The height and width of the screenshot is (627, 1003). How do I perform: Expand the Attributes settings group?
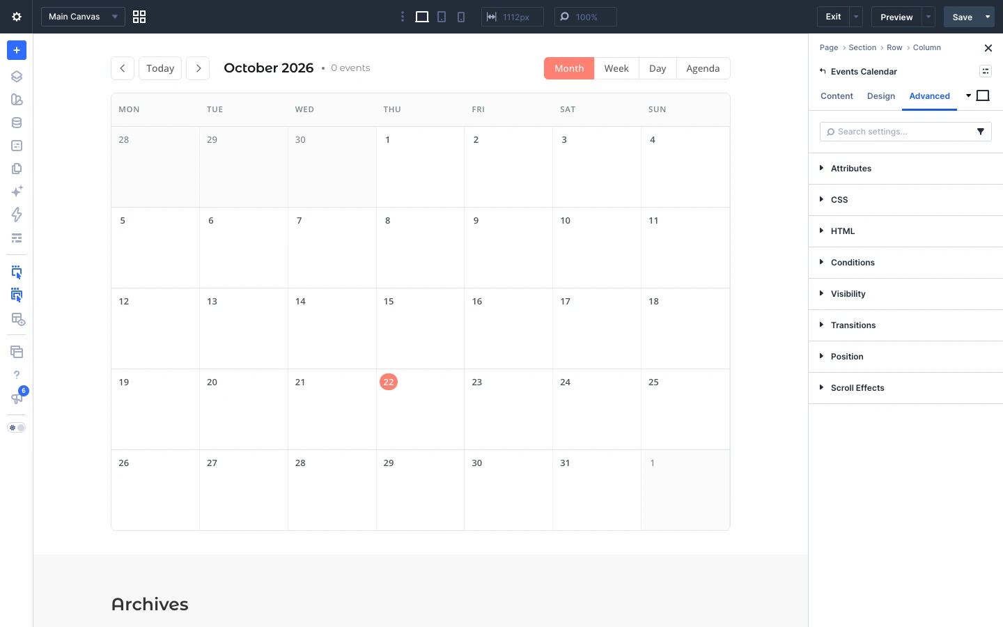(905, 169)
